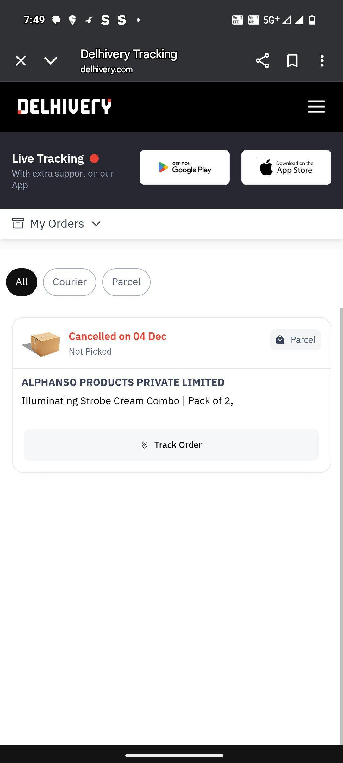The image size is (343, 763).
Task: Open Google Play download badge
Action: click(x=185, y=167)
